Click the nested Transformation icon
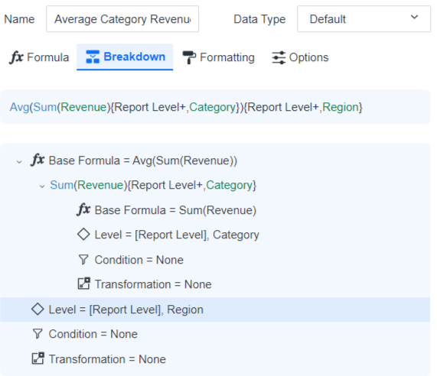The image size is (437, 376). tap(83, 284)
